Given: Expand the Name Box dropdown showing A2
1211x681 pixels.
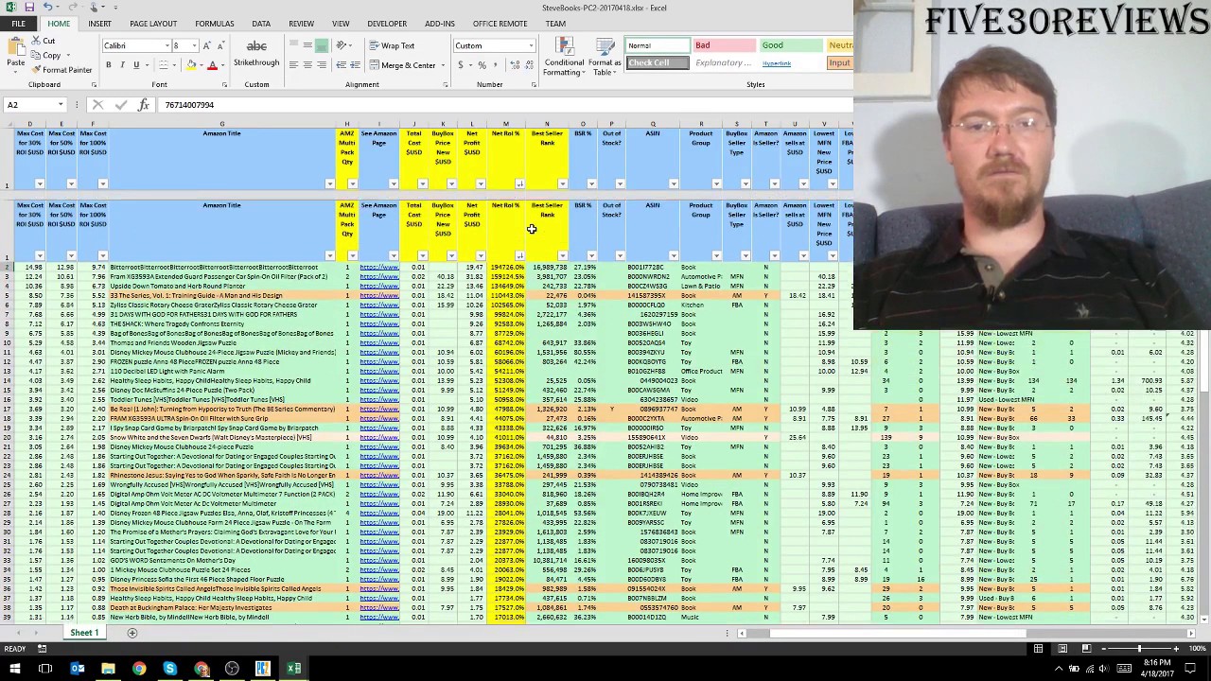Looking at the screenshot, I should point(61,105).
